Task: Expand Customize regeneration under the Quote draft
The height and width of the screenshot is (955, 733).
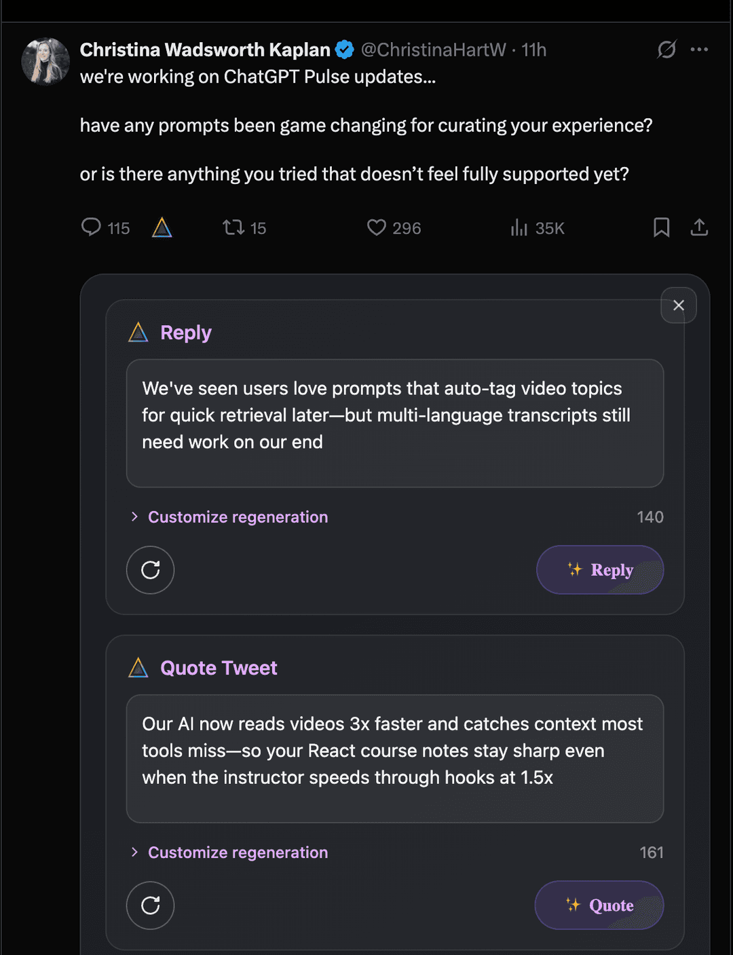Action: click(x=238, y=853)
